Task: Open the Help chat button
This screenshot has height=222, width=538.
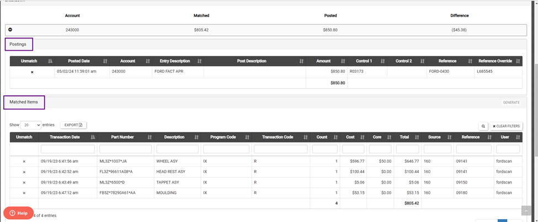Action: coord(19,213)
